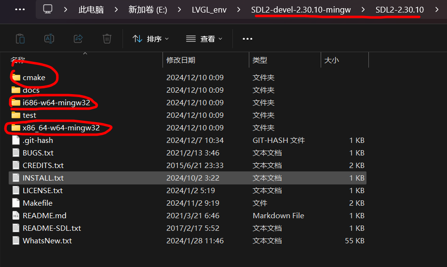Select the BUGS.txt file name
The image size is (447, 267).
click(x=38, y=153)
